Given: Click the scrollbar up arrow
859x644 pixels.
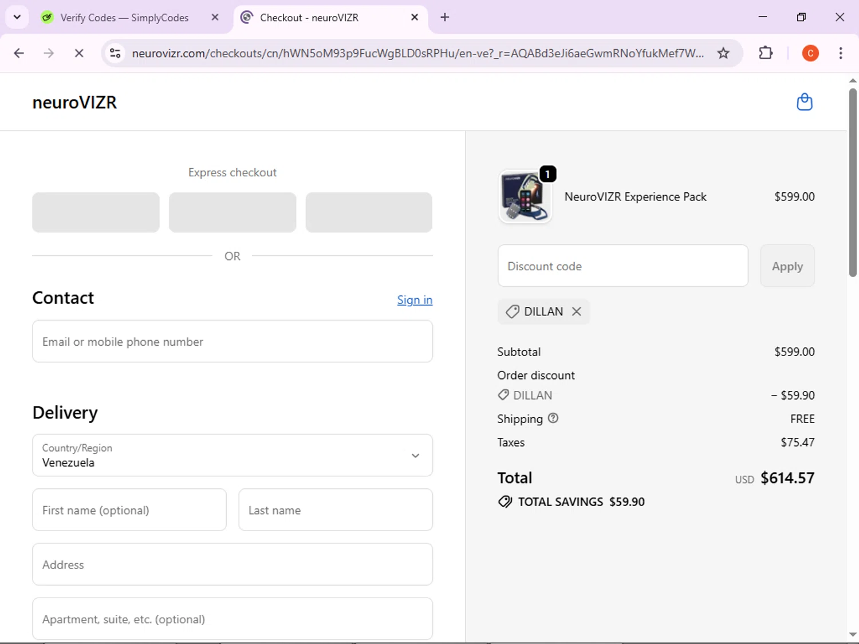Looking at the screenshot, I should [x=853, y=80].
